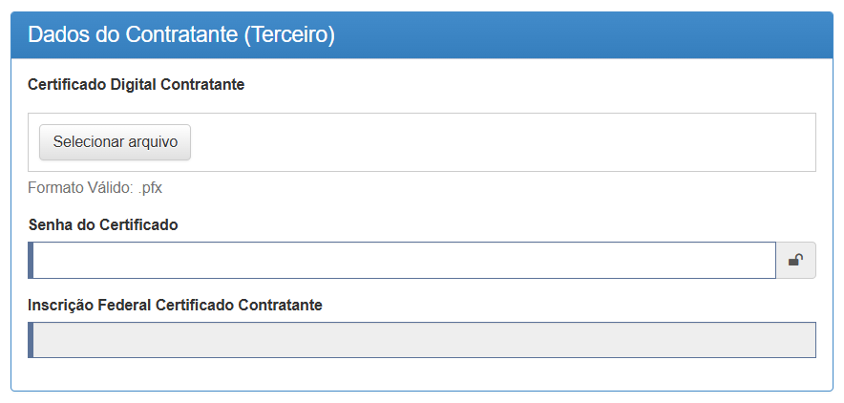Click the right end of the password field
844x403 pixels.
click(759, 260)
